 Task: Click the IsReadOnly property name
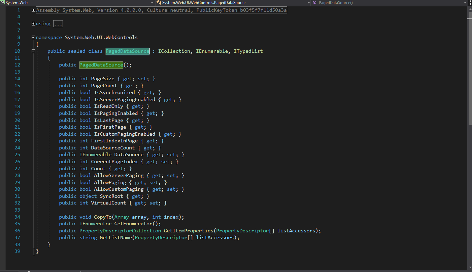[108, 106]
